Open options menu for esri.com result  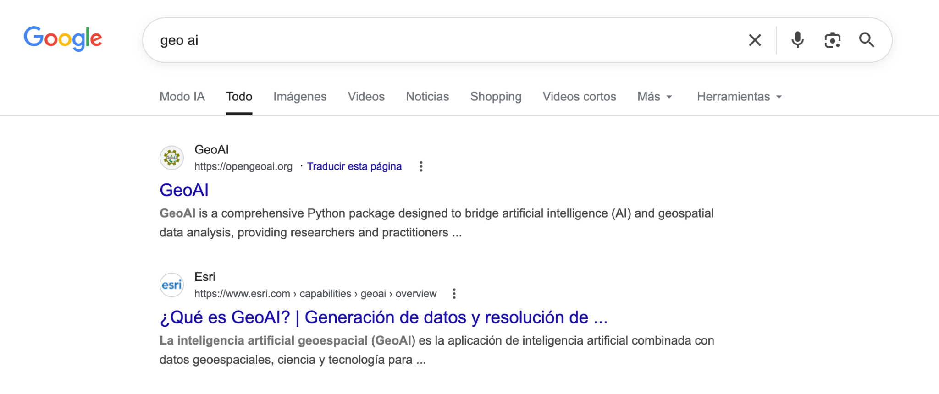pos(454,294)
